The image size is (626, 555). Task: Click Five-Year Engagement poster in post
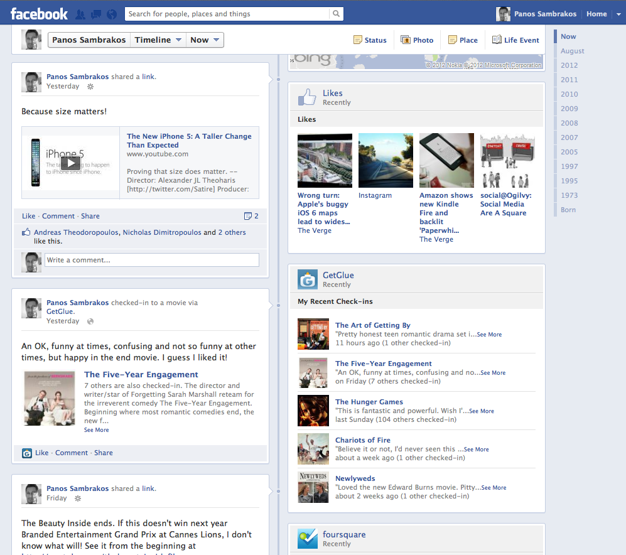tap(50, 399)
